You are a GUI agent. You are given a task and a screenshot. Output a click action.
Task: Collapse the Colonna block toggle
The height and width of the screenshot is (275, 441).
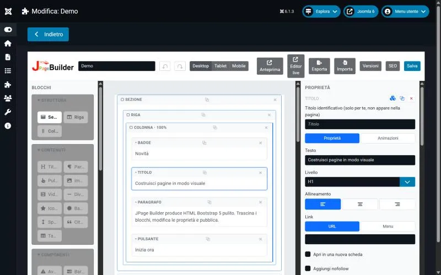131,128
